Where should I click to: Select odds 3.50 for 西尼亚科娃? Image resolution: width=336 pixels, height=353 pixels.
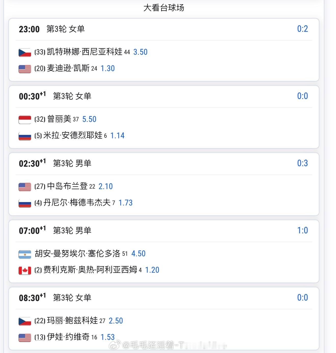tap(141, 52)
